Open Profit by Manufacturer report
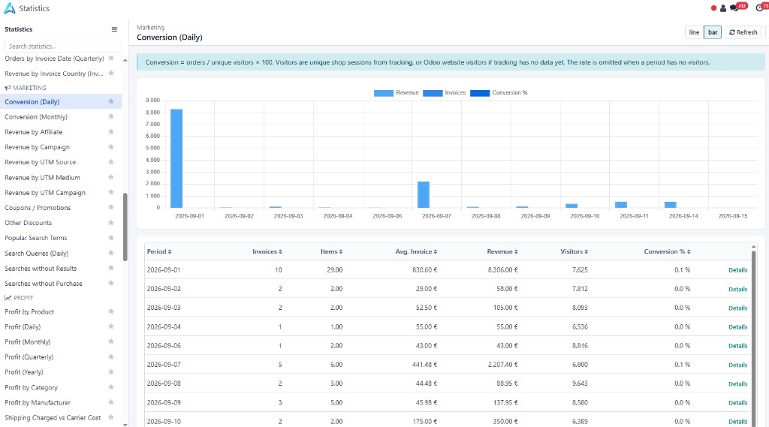Image resolution: width=769 pixels, height=427 pixels. (38, 402)
